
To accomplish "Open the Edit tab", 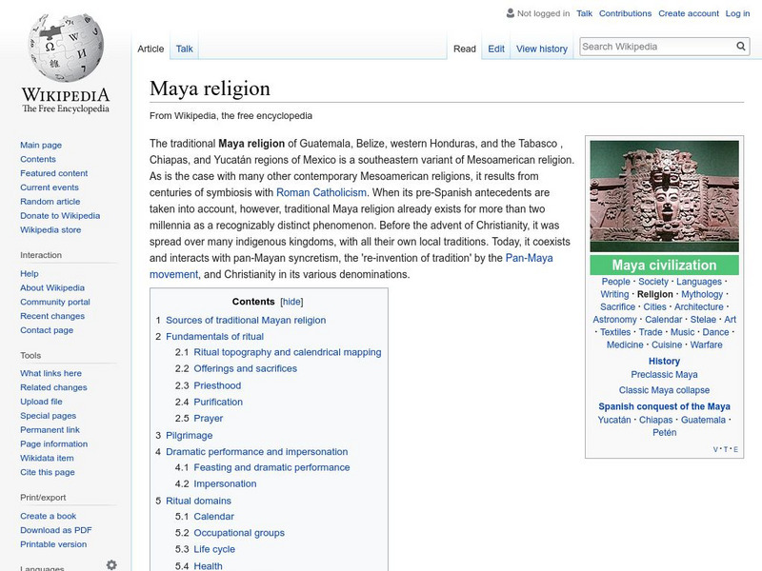I will (x=496, y=49).
